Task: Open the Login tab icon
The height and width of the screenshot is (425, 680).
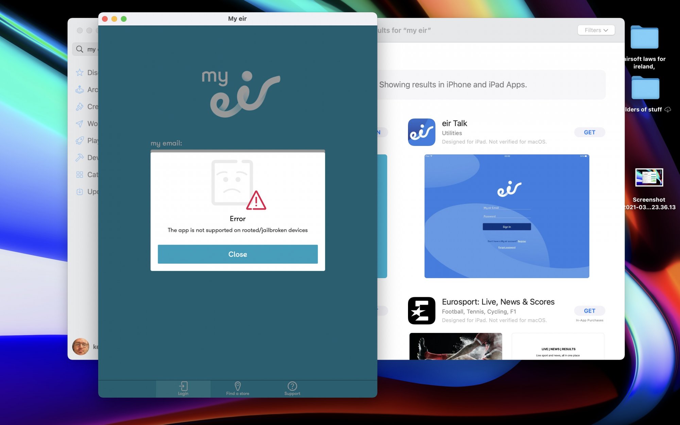Action: [183, 386]
